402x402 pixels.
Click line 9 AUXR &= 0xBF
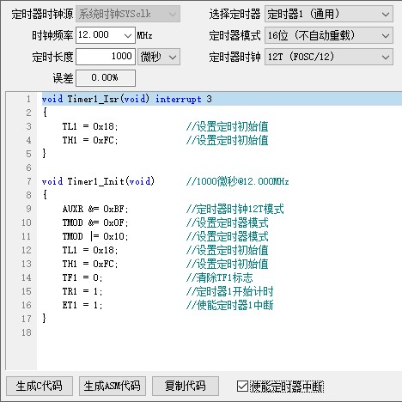pyautogui.click(x=95, y=209)
